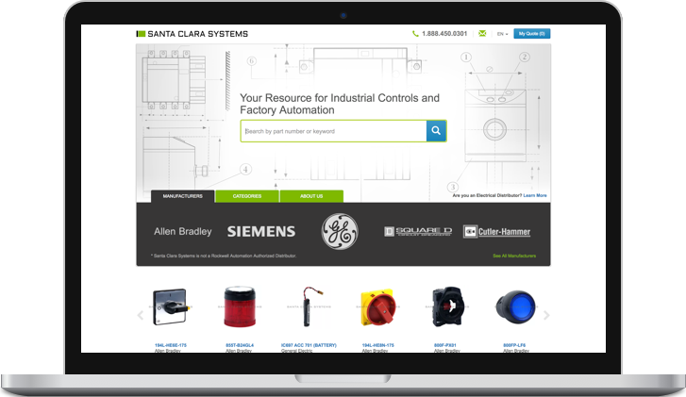The width and height of the screenshot is (686, 397).
Task: Click the green phone icon
Action: [415, 34]
